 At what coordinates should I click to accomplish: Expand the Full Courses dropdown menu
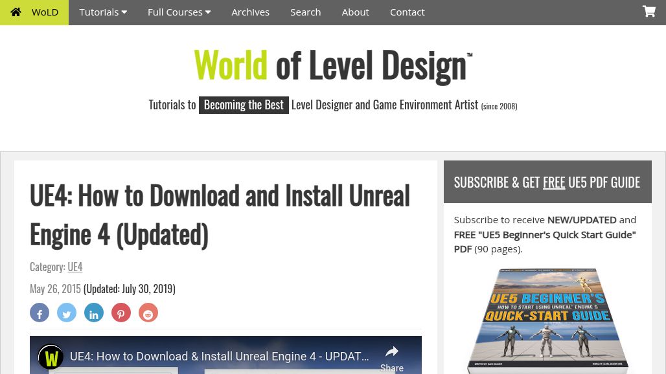tap(179, 12)
